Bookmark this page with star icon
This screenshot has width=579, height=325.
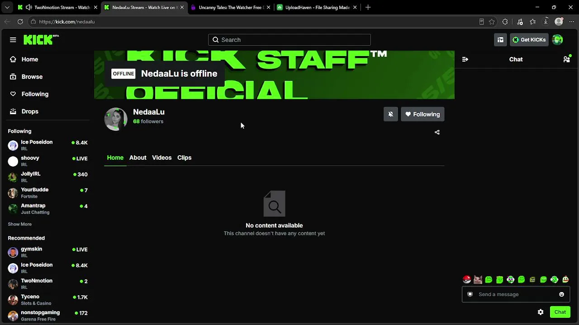[x=492, y=22]
